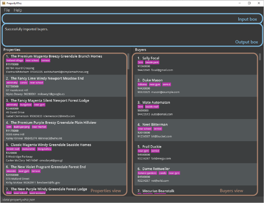Select buyer Frail Duckie
Viewport: 264px width, 203px height.
click(x=196, y=152)
